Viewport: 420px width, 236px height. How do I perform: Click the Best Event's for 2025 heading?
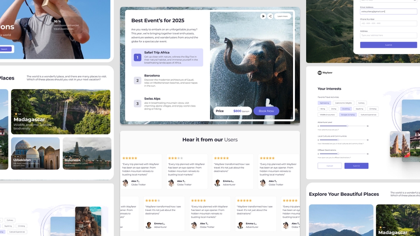coord(158,21)
